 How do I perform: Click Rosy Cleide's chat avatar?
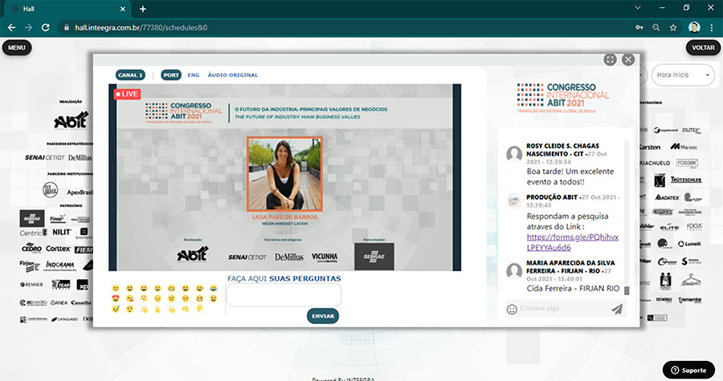pyautogui.click(x=514, y=154)
